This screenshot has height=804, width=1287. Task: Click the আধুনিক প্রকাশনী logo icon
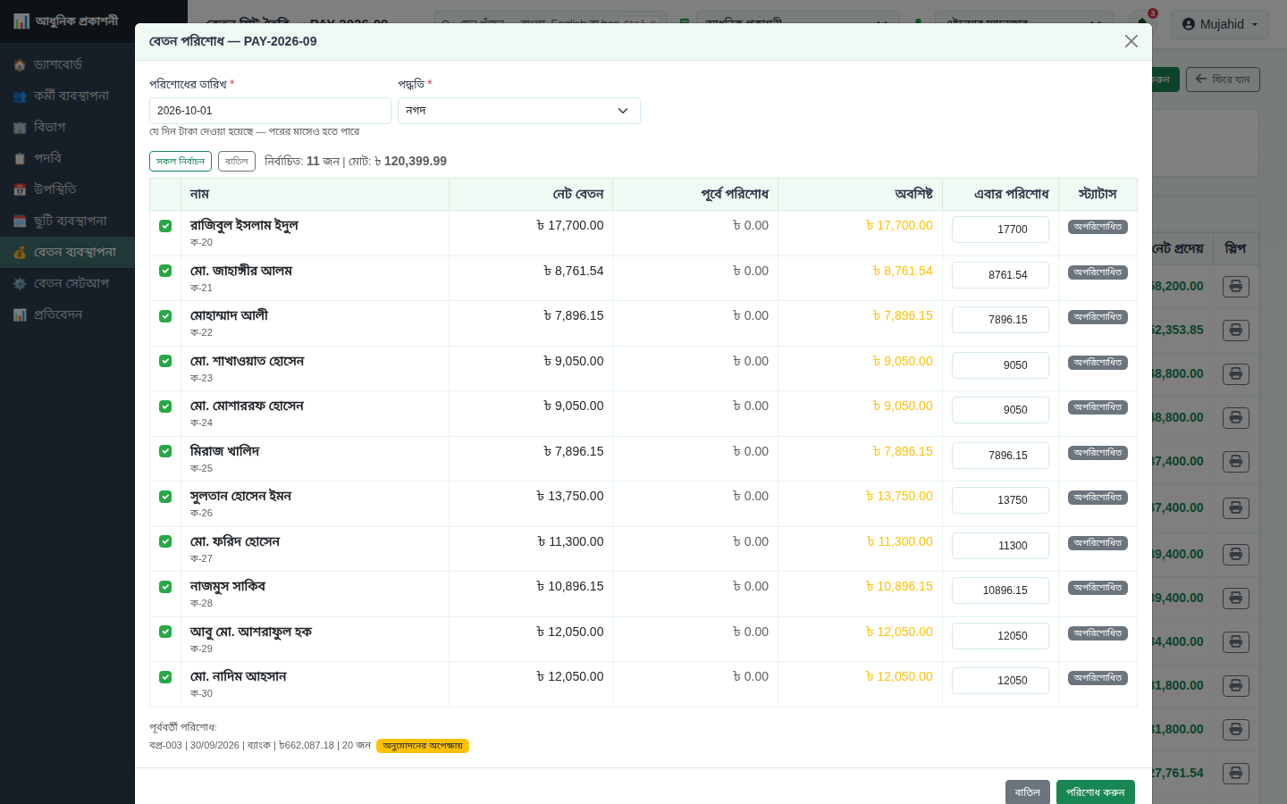[21, 21]
